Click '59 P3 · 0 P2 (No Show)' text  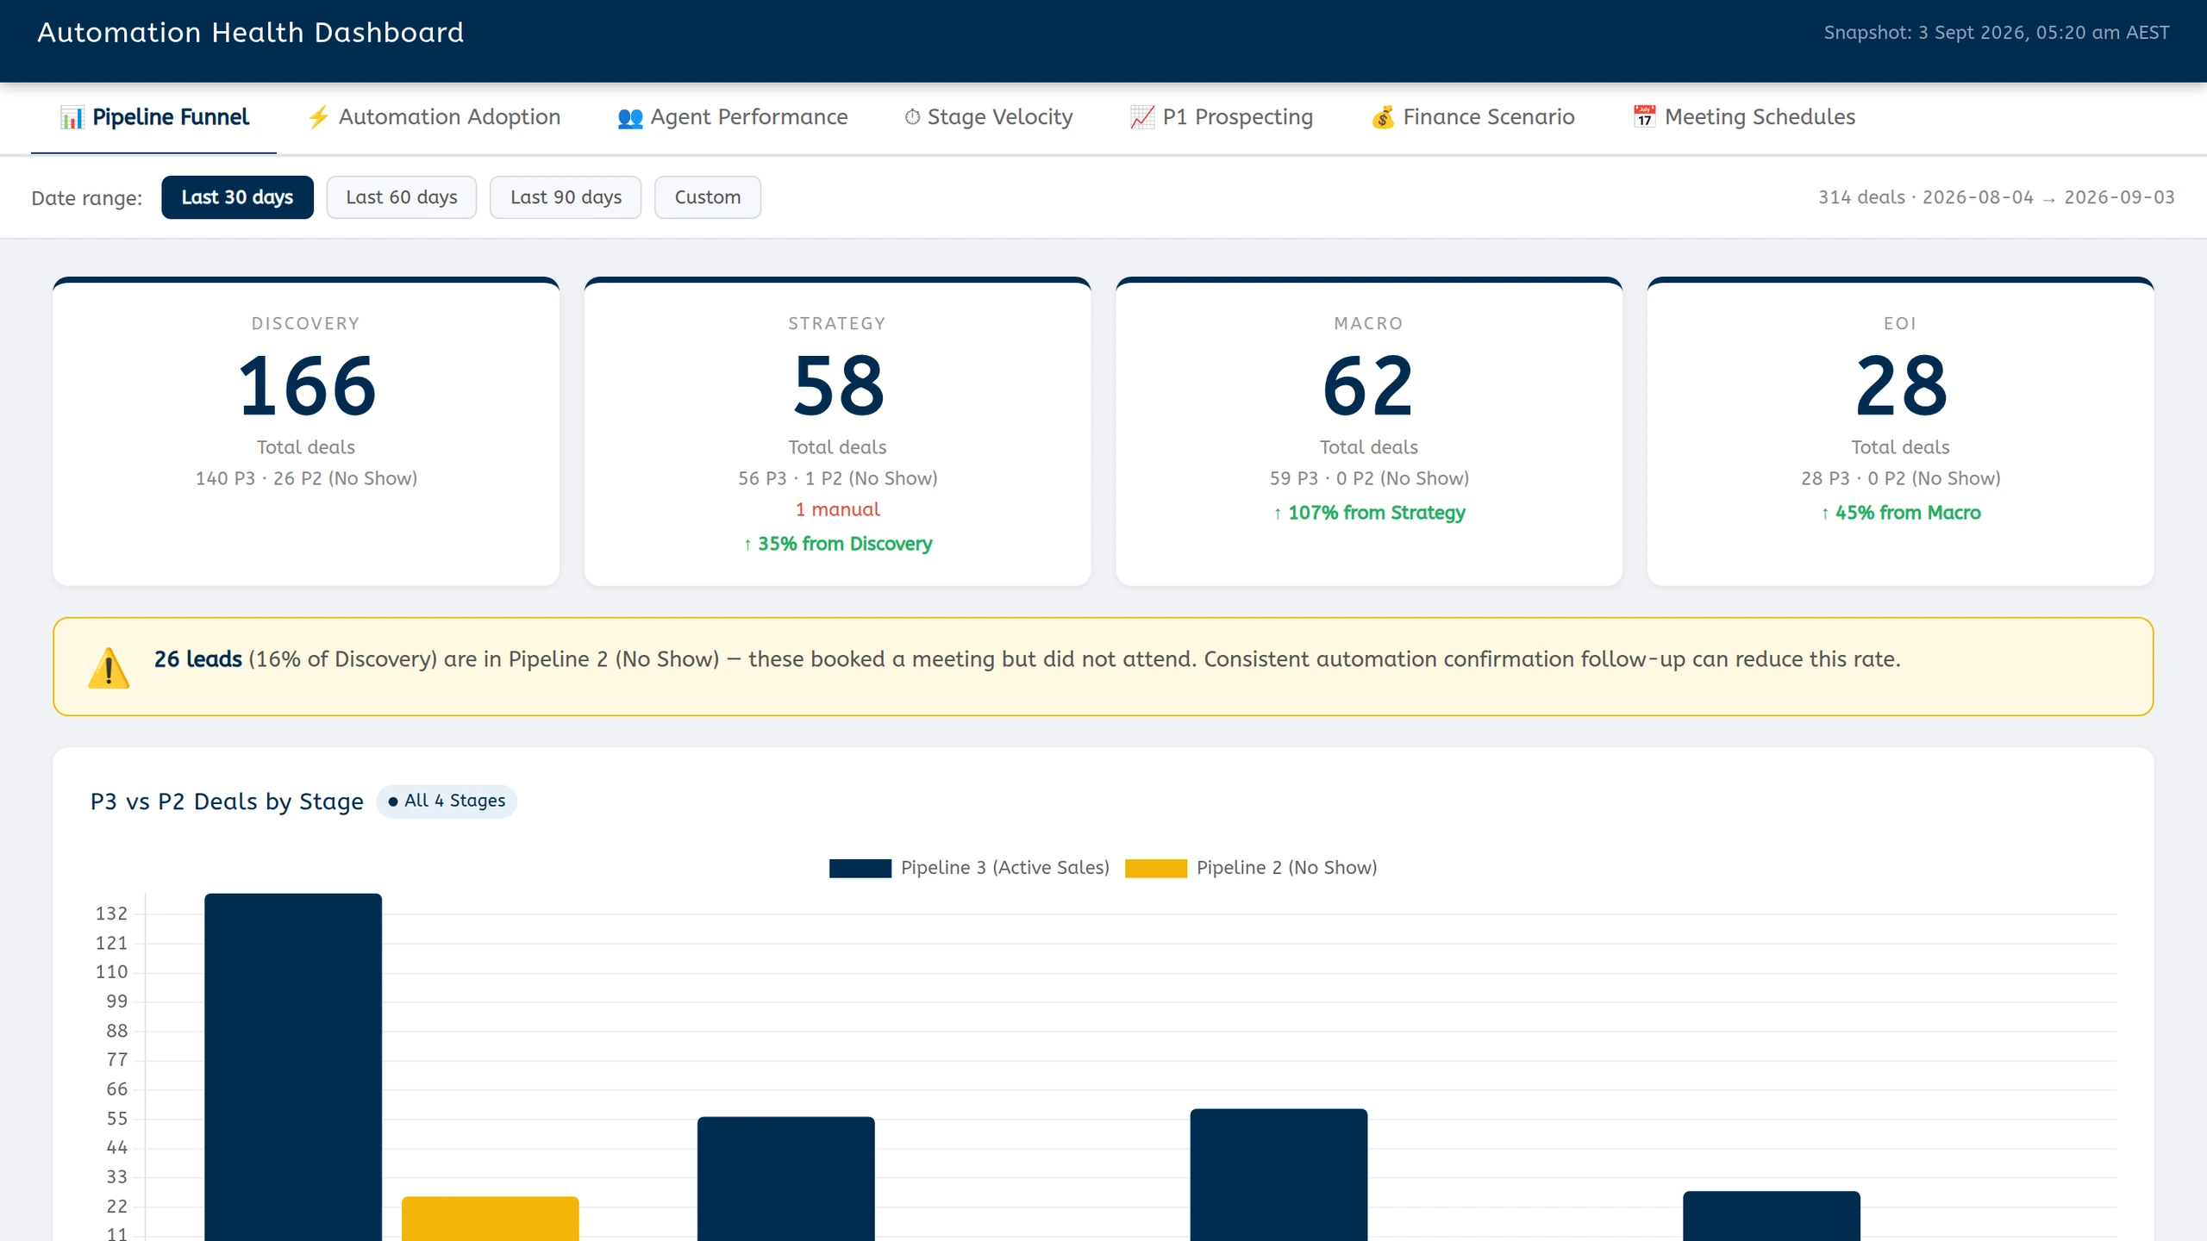tap(1369, 478)
